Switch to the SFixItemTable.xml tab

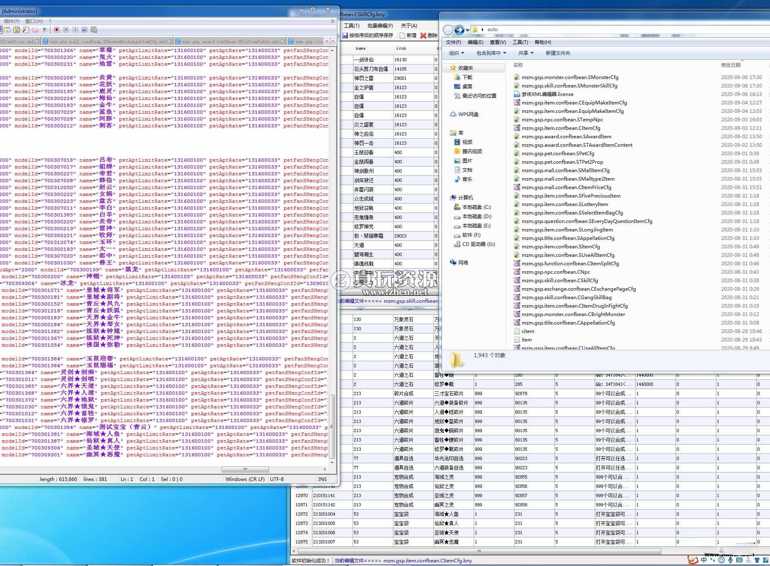point(230,41)
